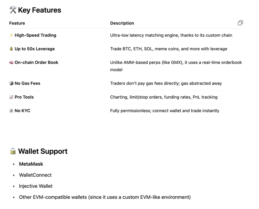259x209 pixels.
Task: Click the Description column header
Action: coord(122,23)
